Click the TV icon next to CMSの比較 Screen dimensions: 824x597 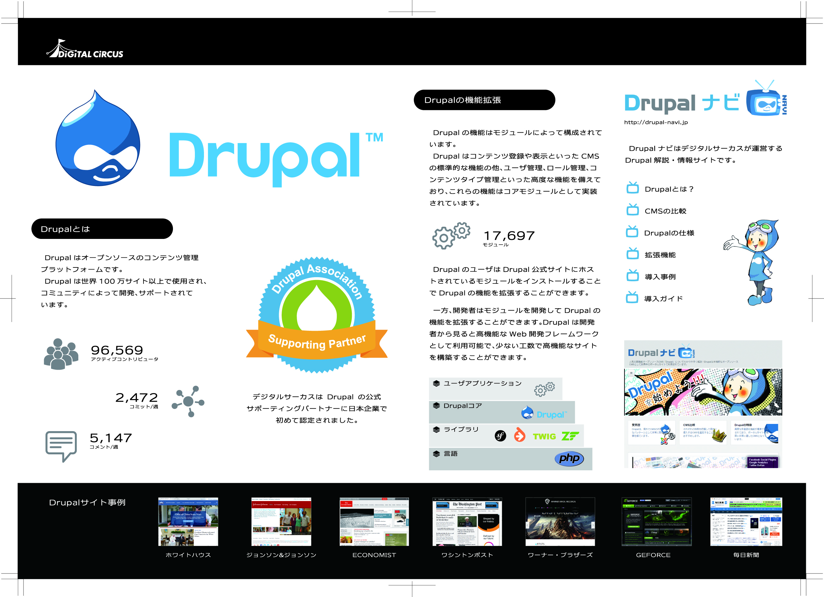633,210
